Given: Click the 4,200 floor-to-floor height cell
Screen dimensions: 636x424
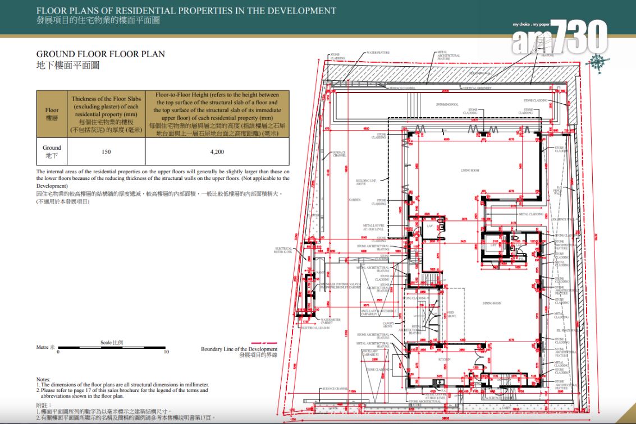Looking at the screenshot, I should pos(217,151).
